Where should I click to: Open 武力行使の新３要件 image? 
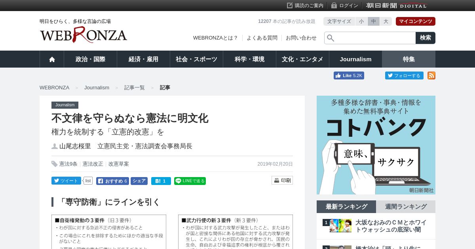(236, 232)
